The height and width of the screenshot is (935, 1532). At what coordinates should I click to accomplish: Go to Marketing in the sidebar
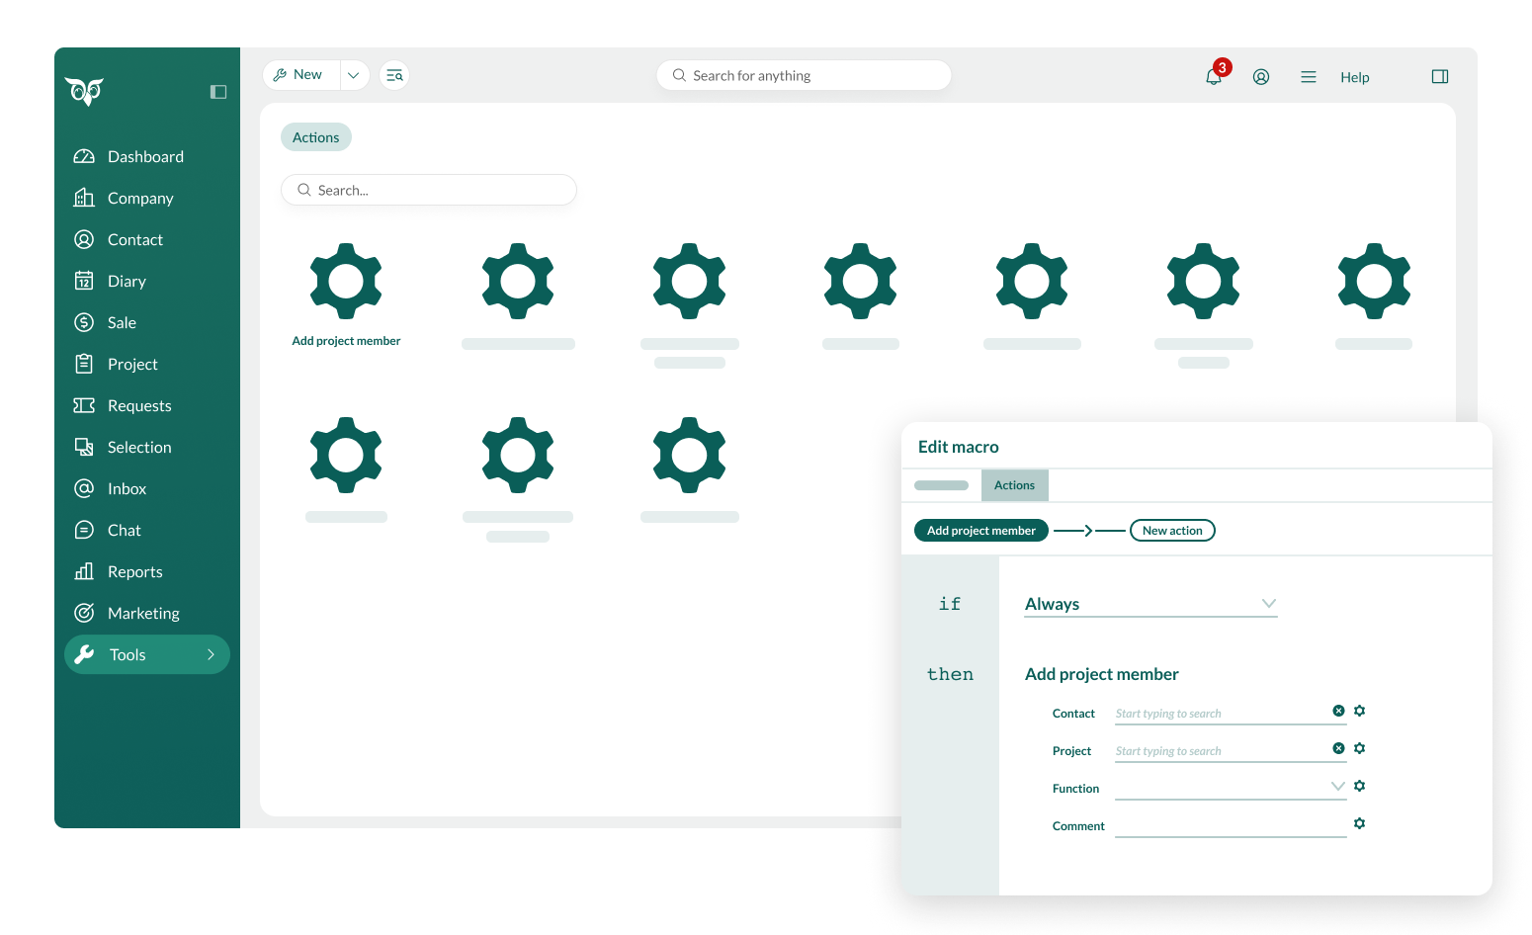coord(143,613)
